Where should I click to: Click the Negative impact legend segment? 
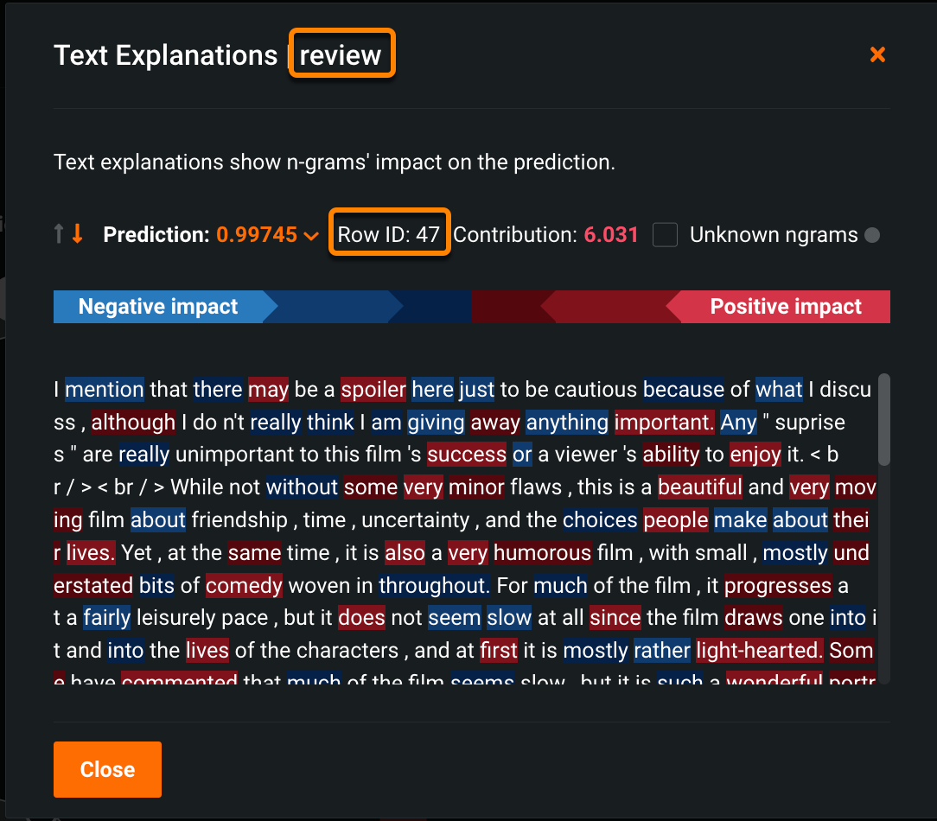click(x=158, y=307)
